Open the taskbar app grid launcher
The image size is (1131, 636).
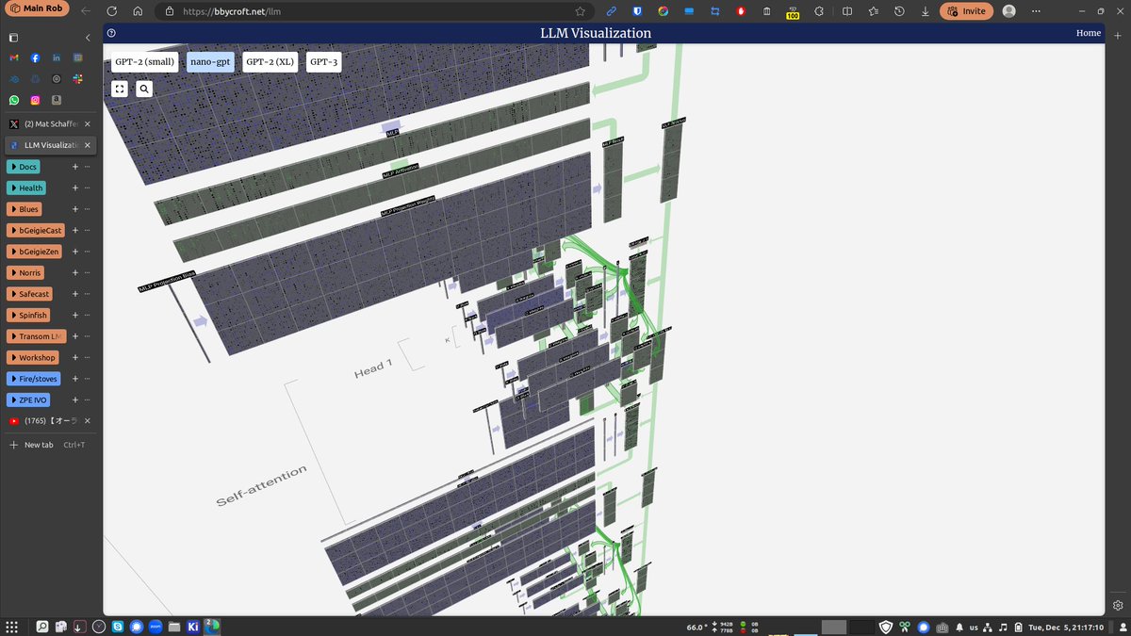pyautogui.click(x=12, y=627)
